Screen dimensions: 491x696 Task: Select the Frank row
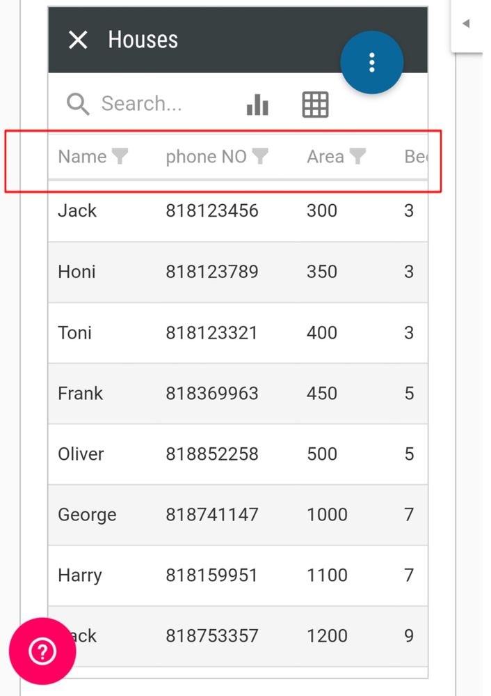tap(238, 394)
